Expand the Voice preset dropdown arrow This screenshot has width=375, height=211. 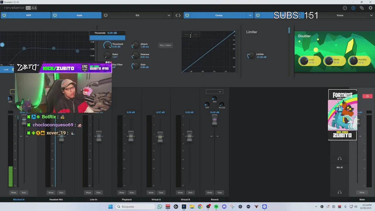tap(371, 15)
